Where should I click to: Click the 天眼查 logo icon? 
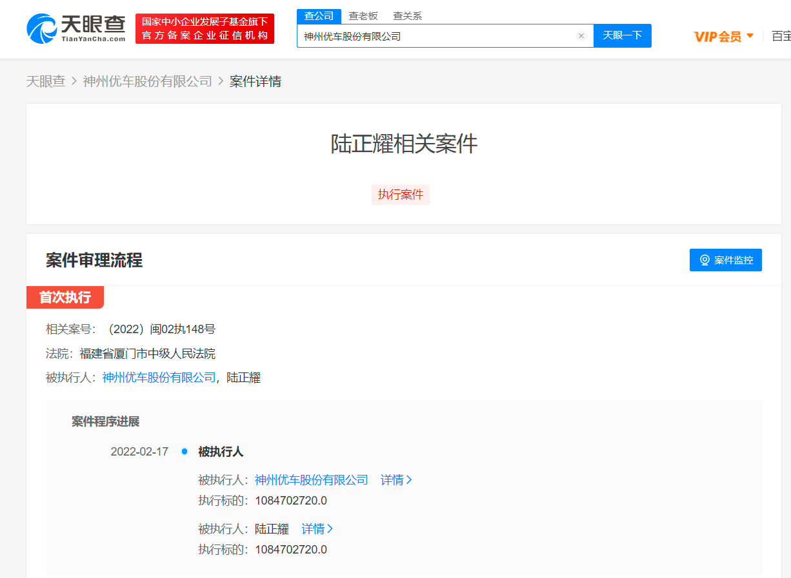click(x=41, y=29)
